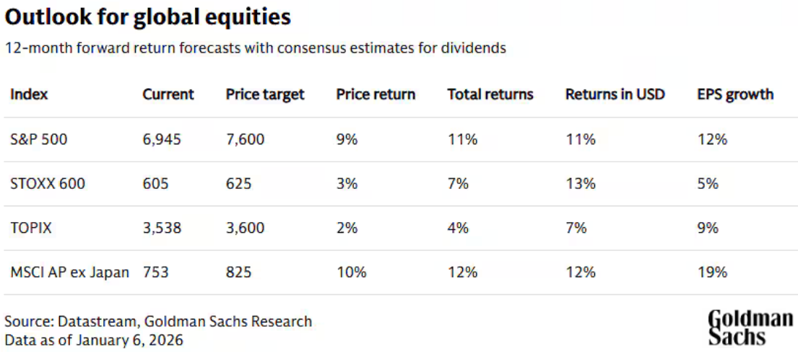Select the Price return column header
This screenshot has height=352, width=798.
coord(376,94)
